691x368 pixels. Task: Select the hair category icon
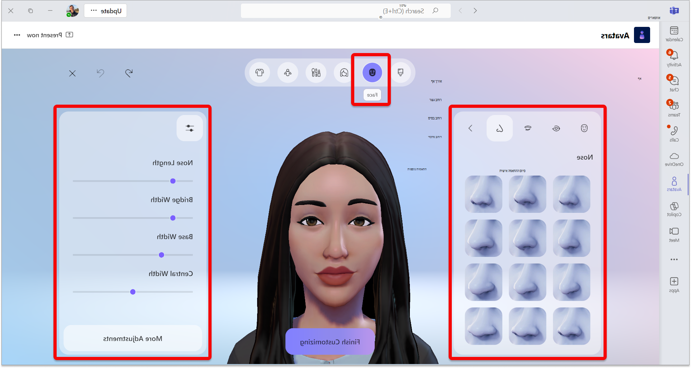point(344,73)
